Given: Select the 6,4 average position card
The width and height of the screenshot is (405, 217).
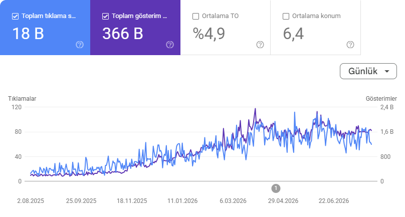Looking at the screenshot, I should coord(315,28).
